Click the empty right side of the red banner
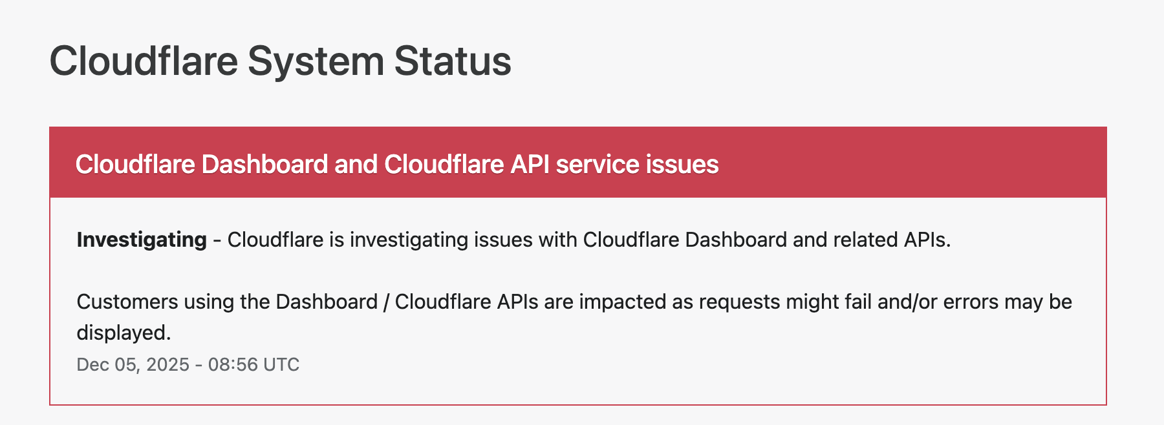1164x425 pixels. [x=938, y=164]
